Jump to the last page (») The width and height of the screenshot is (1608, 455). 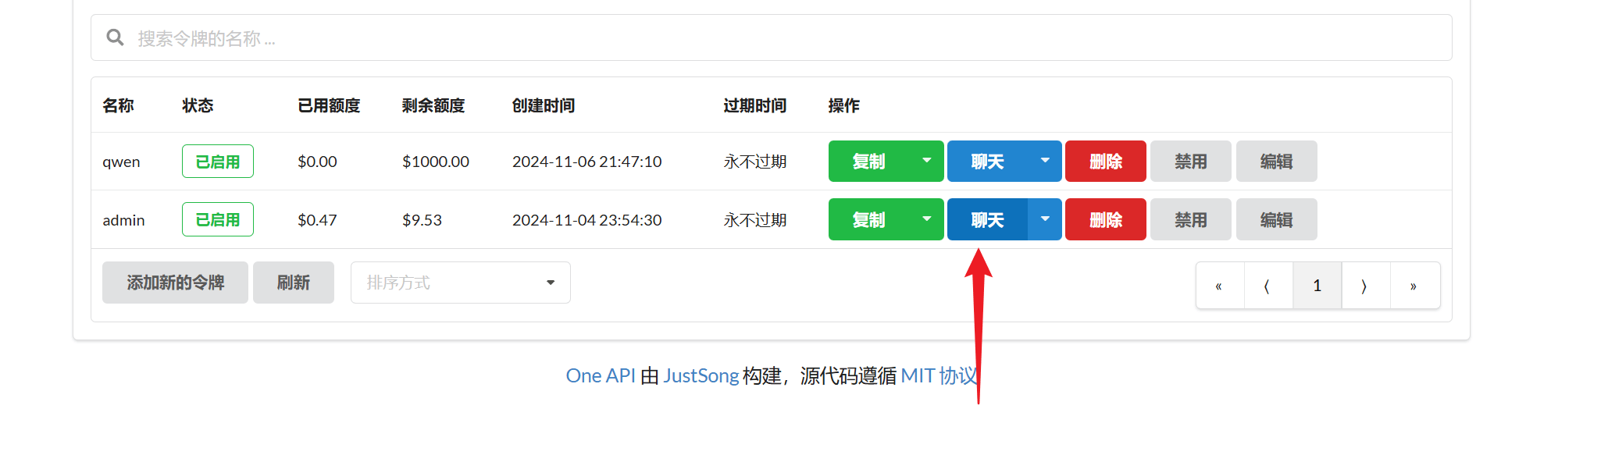(1414, 286)
